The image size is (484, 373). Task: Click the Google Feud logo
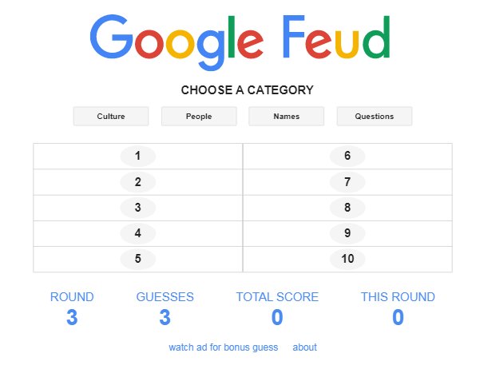click(x=241, y=41)
